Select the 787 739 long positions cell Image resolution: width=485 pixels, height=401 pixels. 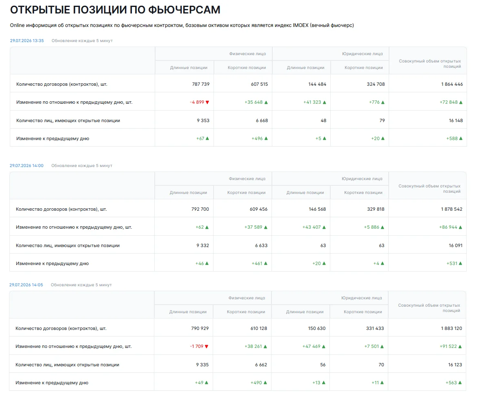(201, 84)
